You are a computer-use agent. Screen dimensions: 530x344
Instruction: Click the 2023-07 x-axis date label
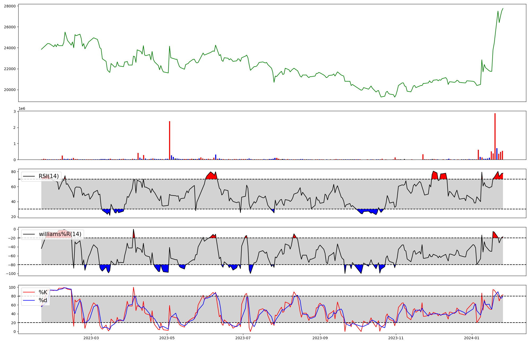coord(243,338)
